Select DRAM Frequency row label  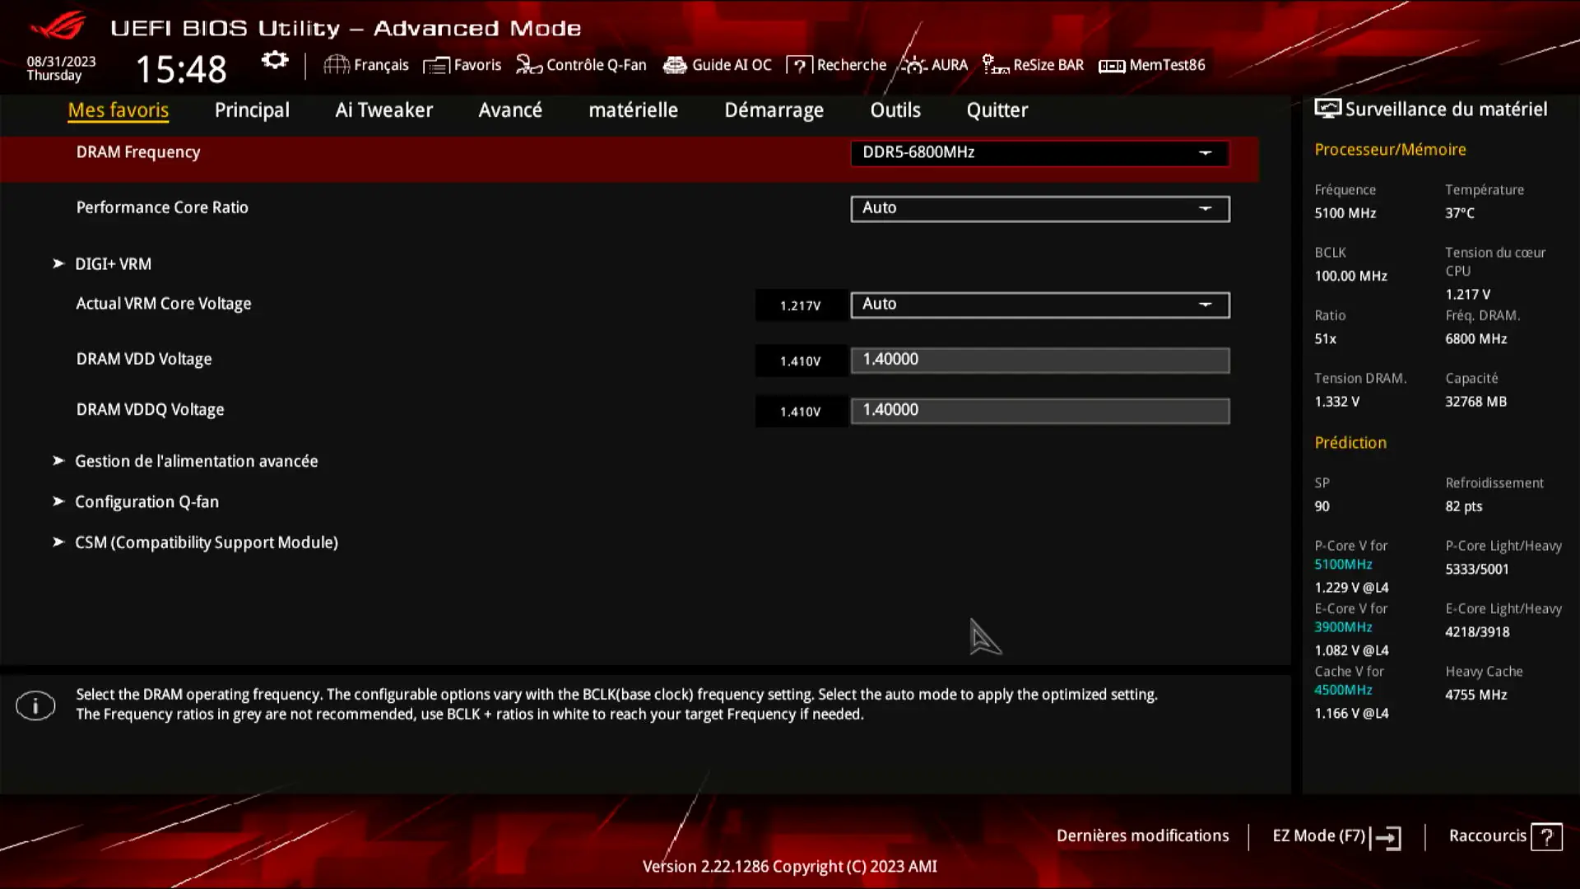pyautogui.click(x=138, y=152)
